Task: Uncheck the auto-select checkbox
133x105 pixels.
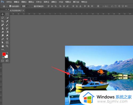Action: pyautogui.click(x=10, y=6)
